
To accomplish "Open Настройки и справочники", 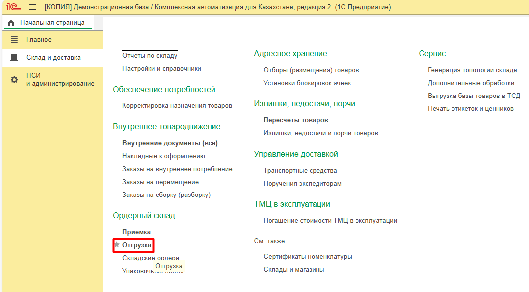I will coord(162,69).
